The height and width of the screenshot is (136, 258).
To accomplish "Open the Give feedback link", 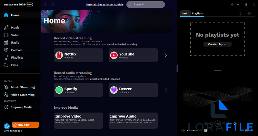I will 13,131.
